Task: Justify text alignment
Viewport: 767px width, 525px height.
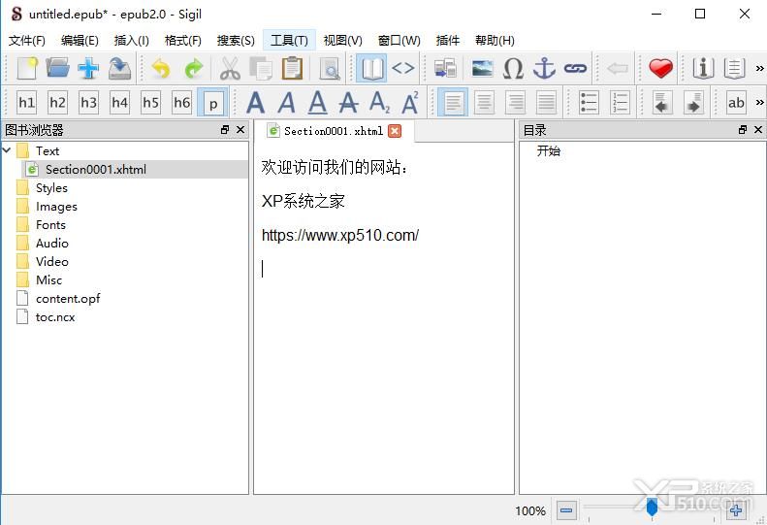Action: tap(546, 102)
